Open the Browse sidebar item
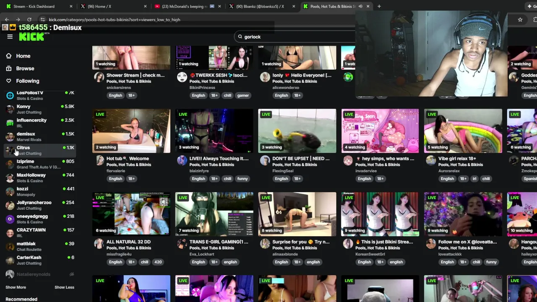 point(25,68)
